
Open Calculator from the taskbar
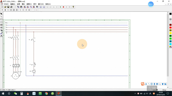(x=21, y=94)
